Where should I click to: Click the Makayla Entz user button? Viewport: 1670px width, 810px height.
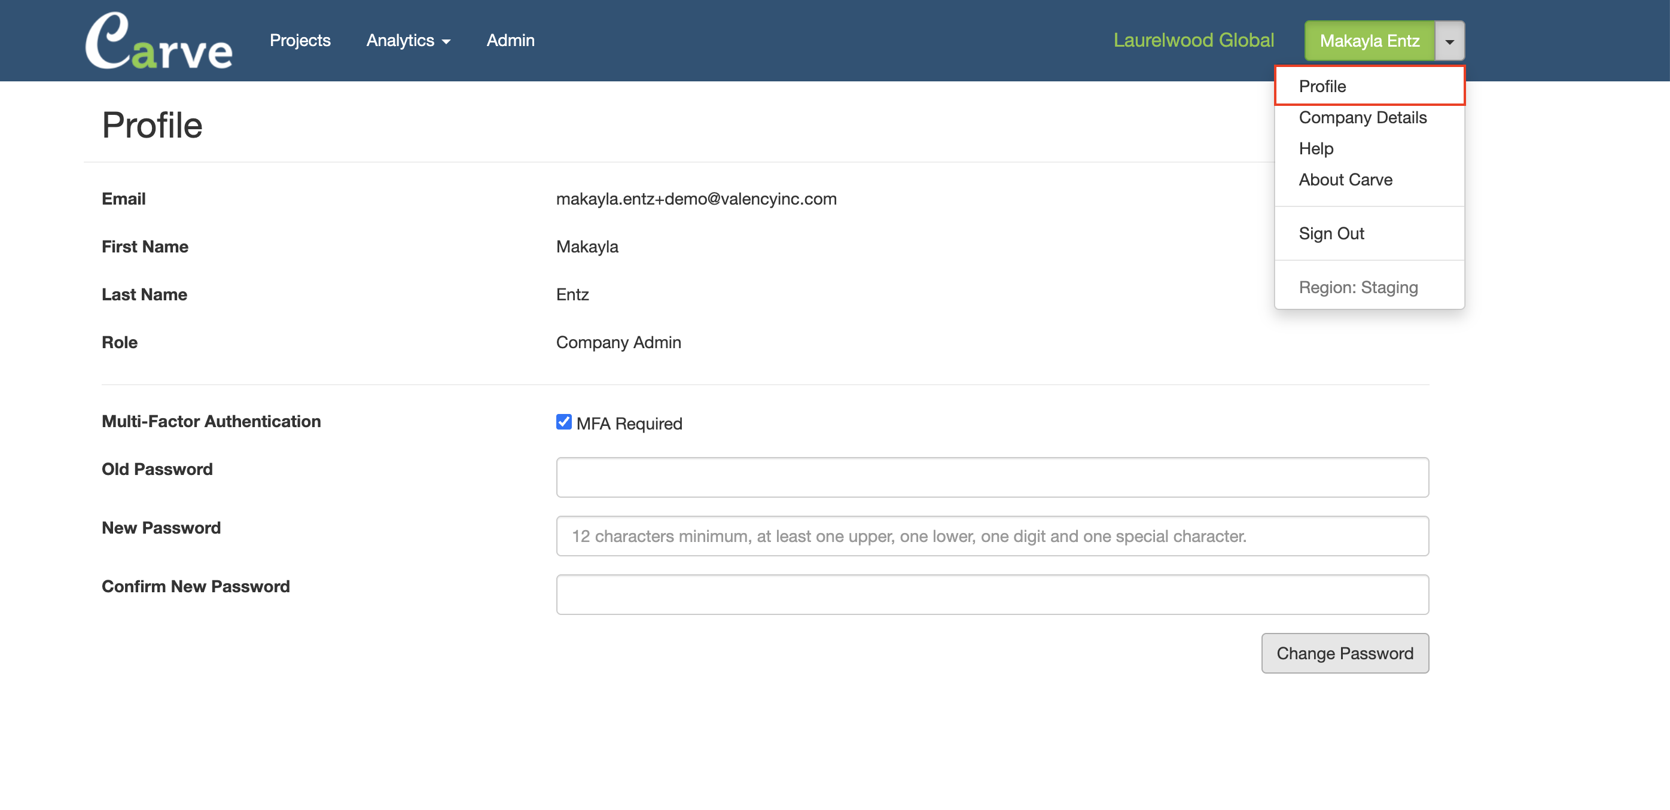(1369, 41)
